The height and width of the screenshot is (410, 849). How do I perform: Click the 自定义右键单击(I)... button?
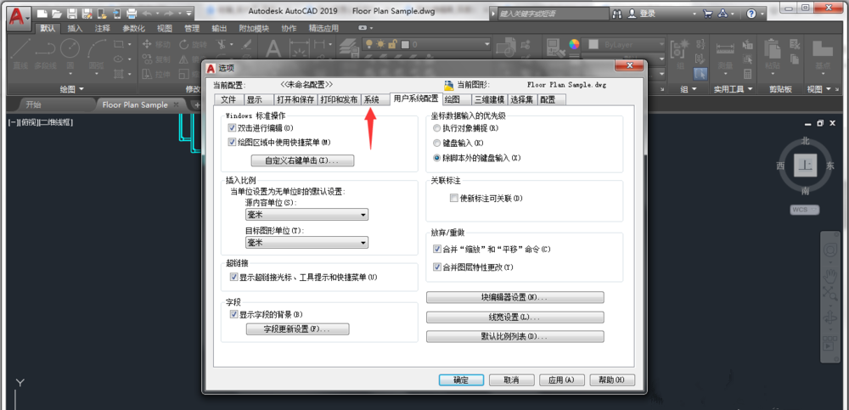click(x=303, y=160)
